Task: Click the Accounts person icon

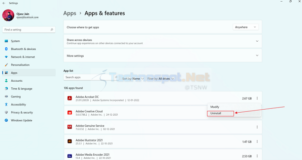Action: [x=6, y=81]
